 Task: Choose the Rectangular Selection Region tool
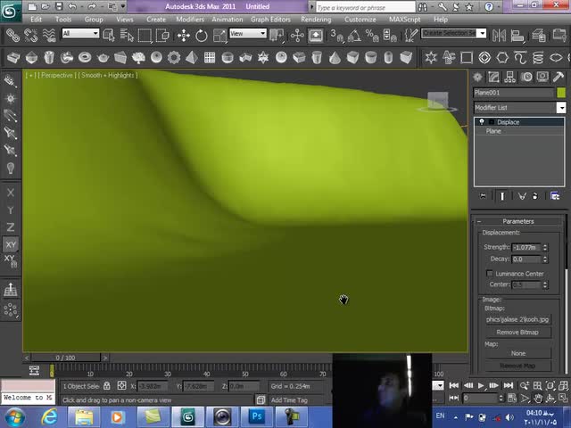pyautogui.click(x=145, y=36)
